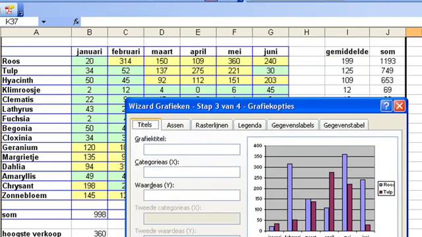Select column J header
Viewport: 422px width, 237px height.
(388, 32)
